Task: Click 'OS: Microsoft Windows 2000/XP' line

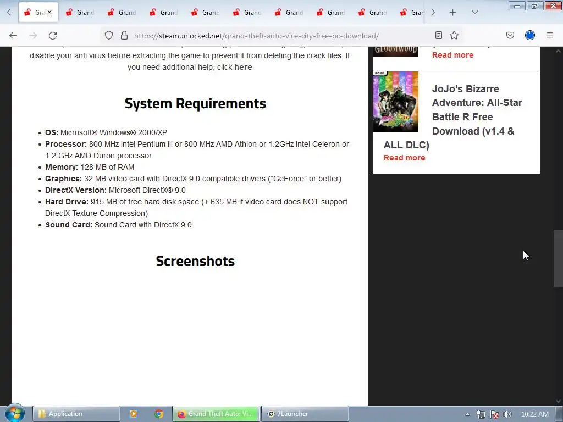Action: pyautogui.click(x=106, y=132)
